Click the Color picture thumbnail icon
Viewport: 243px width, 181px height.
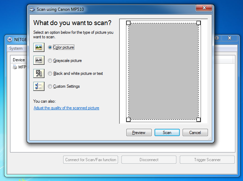[x=39, y=47]
